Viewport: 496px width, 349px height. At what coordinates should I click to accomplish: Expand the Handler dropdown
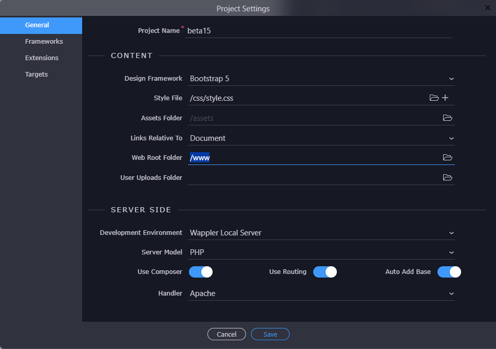pyautogui.click(x=321, y=293)
